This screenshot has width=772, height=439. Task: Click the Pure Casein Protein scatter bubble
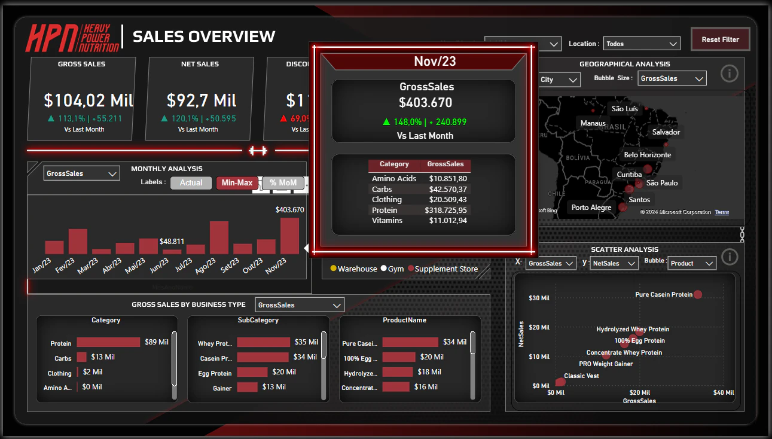coord(698,294)
